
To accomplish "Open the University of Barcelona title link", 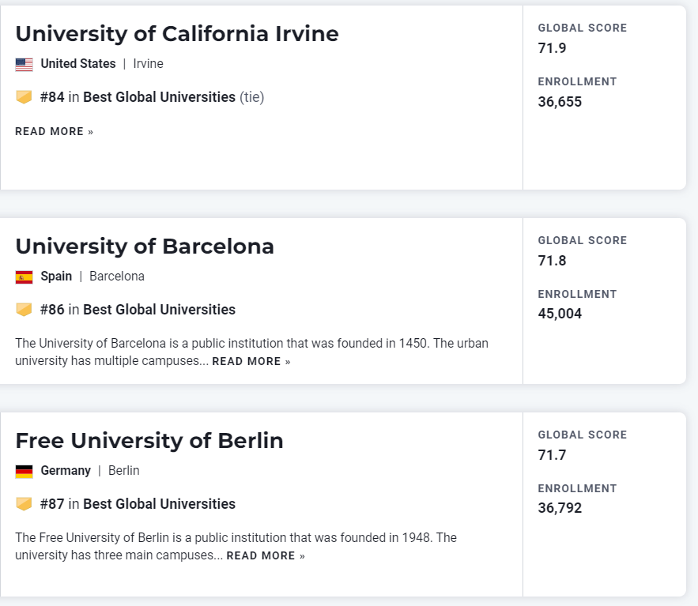I will pos(145,247).
